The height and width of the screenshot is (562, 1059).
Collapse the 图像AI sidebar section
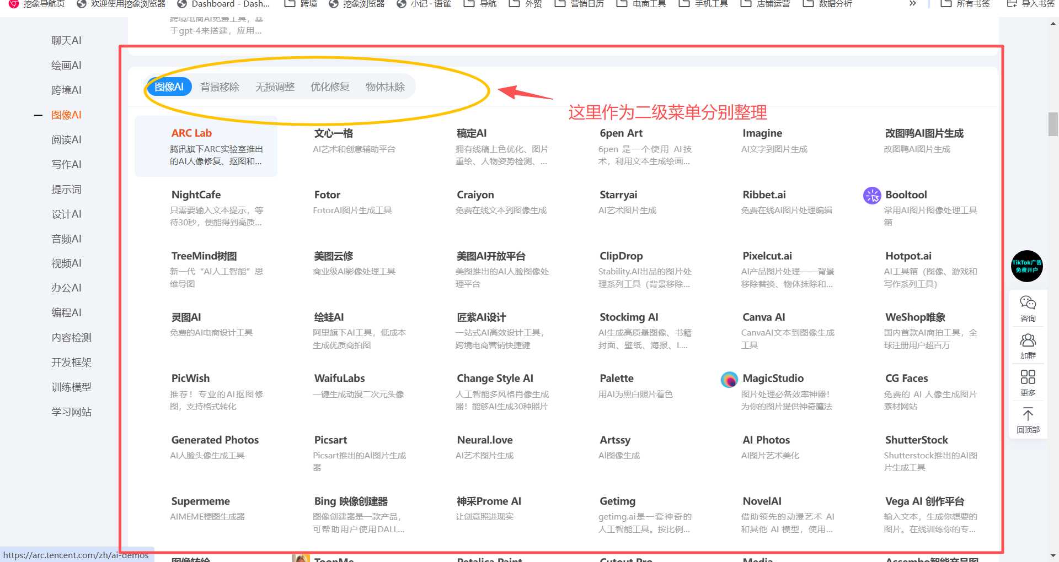point(38,115)
